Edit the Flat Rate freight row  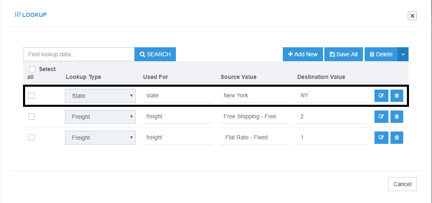381,138
